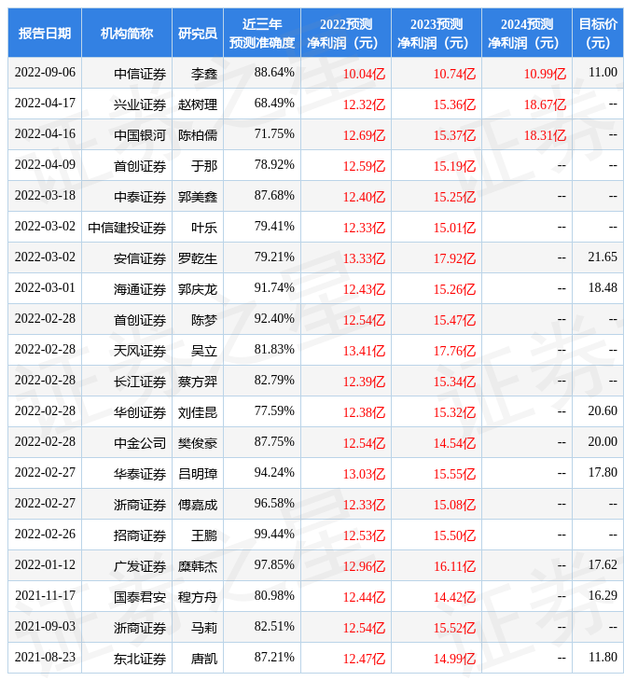The image size is (624, 681).
Task: Click the 中国银河 institution cell
Action: [140, 135]
